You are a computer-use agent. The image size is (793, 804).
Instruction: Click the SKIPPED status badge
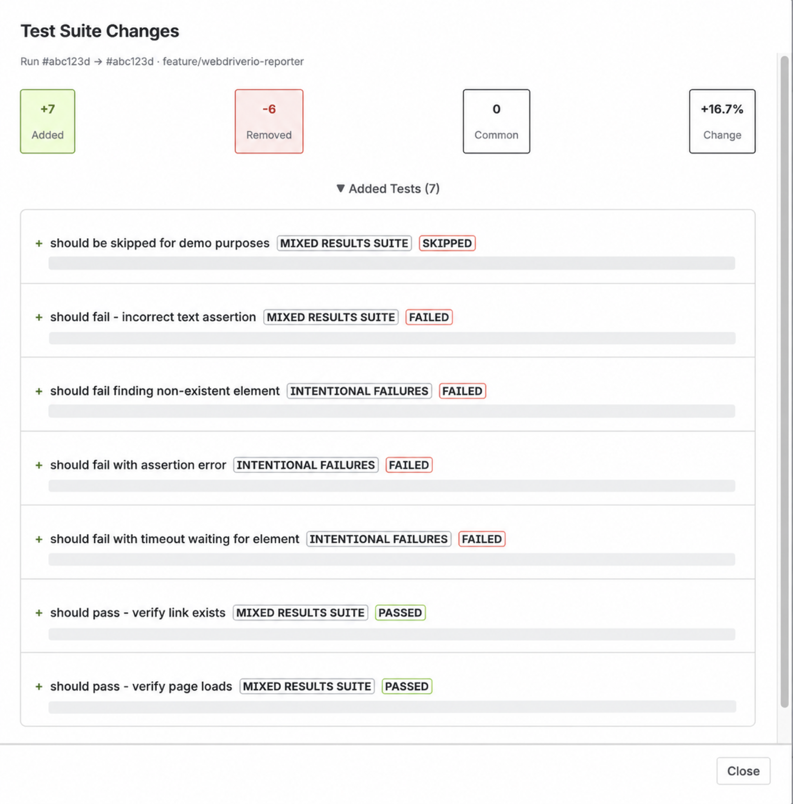click(447, 243)
